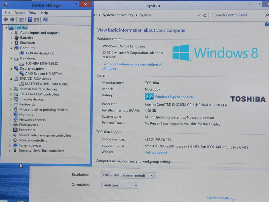The width and height of the screenshot is (269, 202).
Task: Select the Monitors row
Action: click(26, 114)
